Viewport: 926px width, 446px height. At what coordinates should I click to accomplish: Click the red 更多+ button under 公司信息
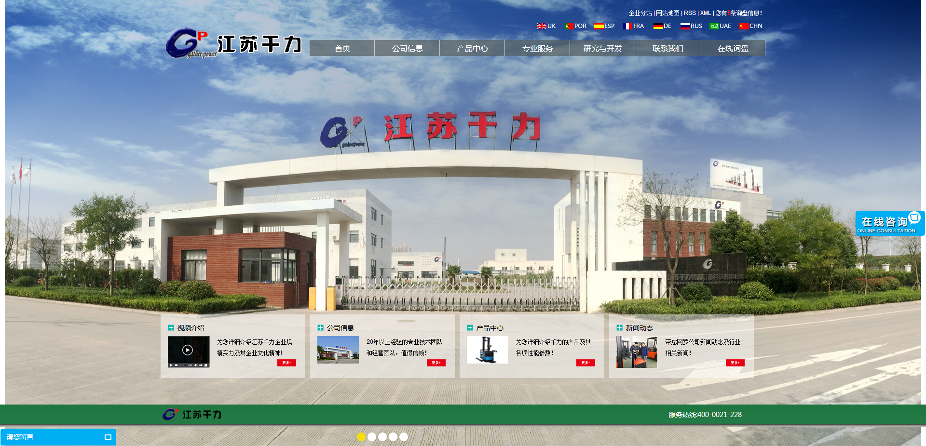tap(436, 363)
